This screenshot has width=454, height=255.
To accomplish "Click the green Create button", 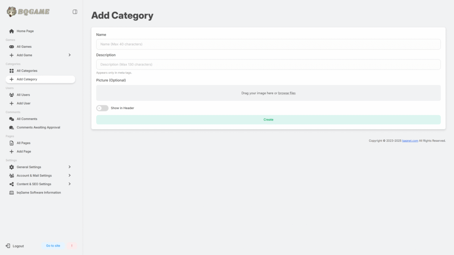I will click(268, 120).
